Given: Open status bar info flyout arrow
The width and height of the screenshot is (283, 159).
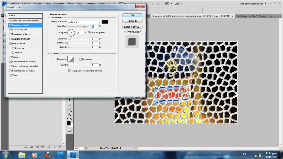Looking at the screenshot, I should click(x=135, y=148).
